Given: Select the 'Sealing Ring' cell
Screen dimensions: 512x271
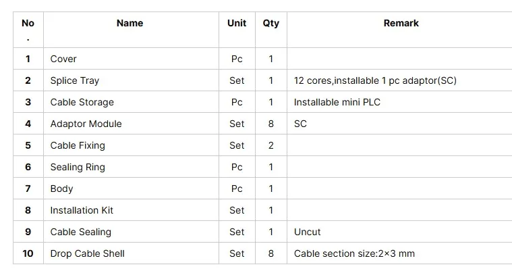Looking at the screenshot, I should click(x=78, y=167).
